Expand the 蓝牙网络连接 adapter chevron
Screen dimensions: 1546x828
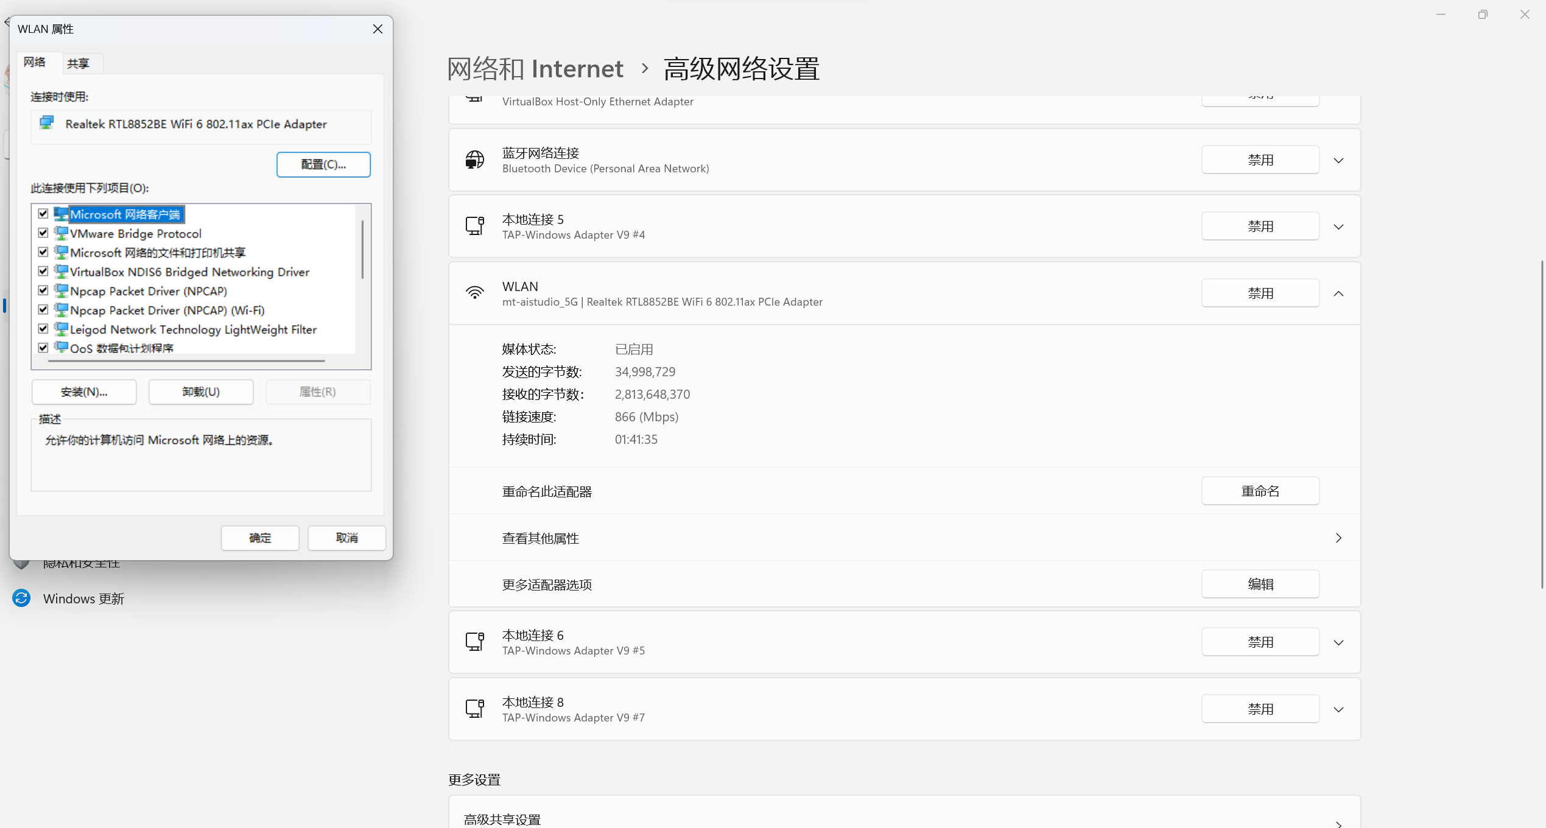pyautogui.click(x=1338, y=160)
